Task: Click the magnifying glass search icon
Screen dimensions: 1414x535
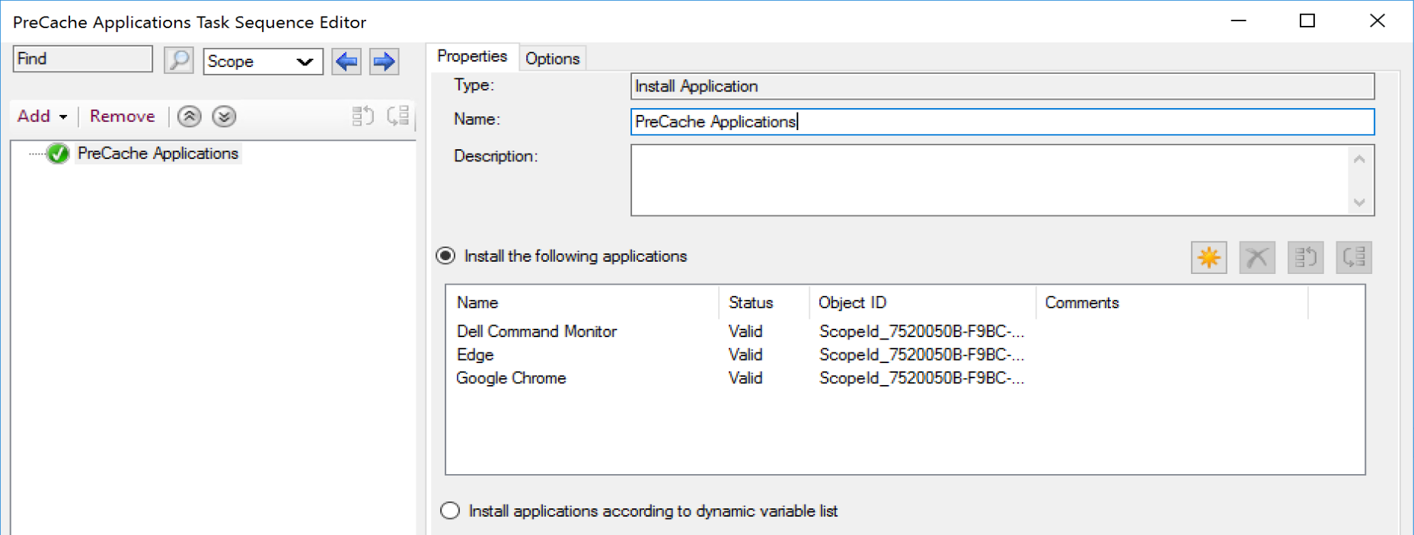Action: pos(178,60)
